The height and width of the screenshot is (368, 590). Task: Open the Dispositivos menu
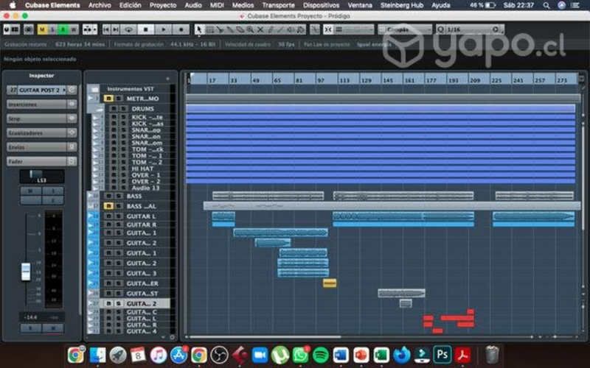click(x=321, y=5)
